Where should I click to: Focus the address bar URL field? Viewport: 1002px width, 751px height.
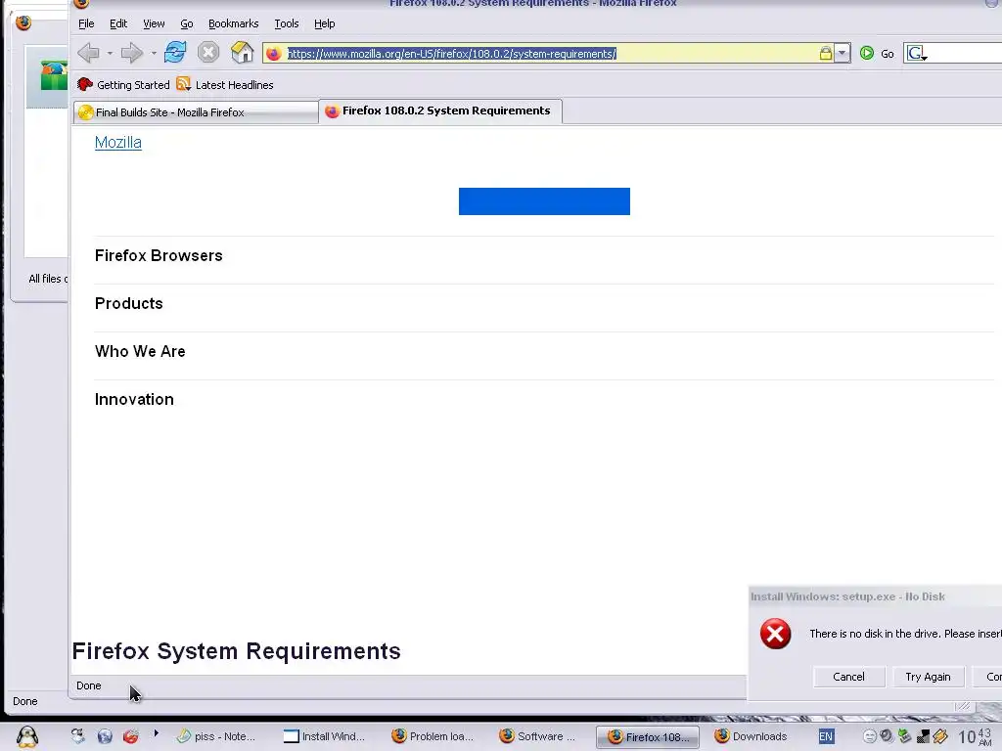[x=552, y=54]
